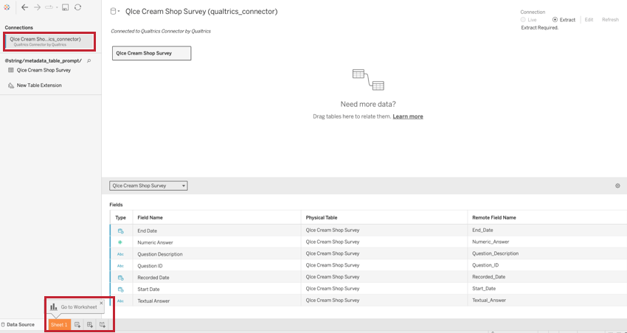Click the back arrow in toolbar

25,7
